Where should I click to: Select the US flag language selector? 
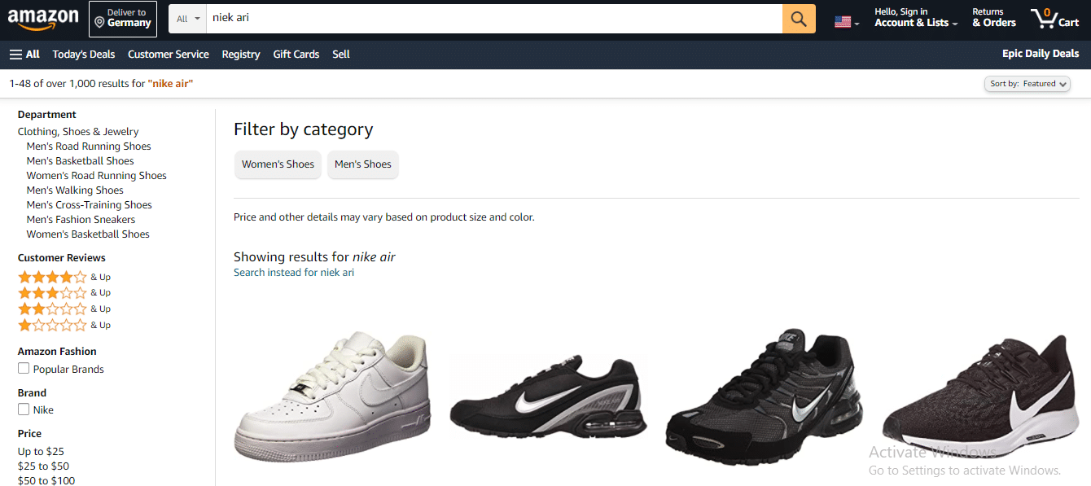(847, 22)
